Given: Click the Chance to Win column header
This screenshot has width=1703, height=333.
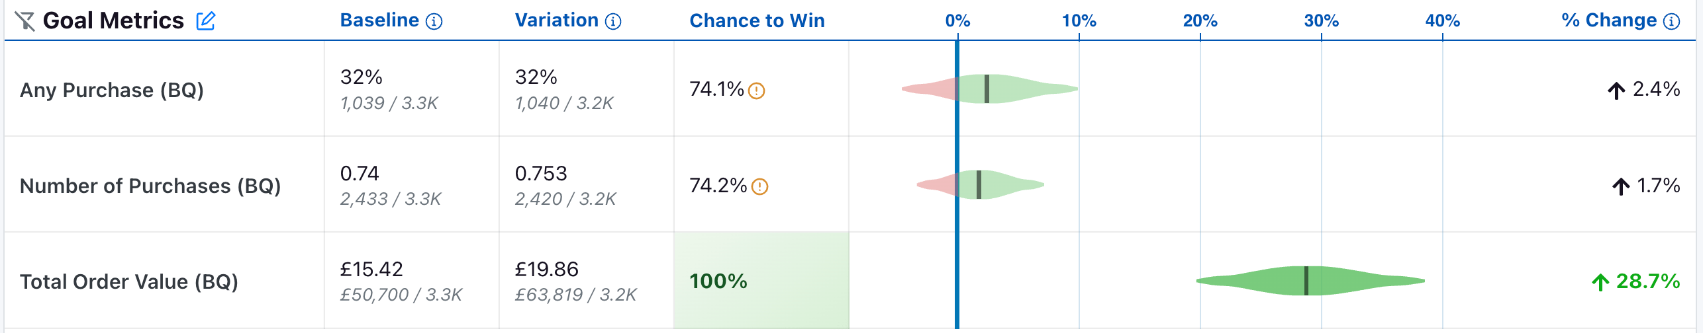Looking at the screenshot, I should [x=757, y=21].
